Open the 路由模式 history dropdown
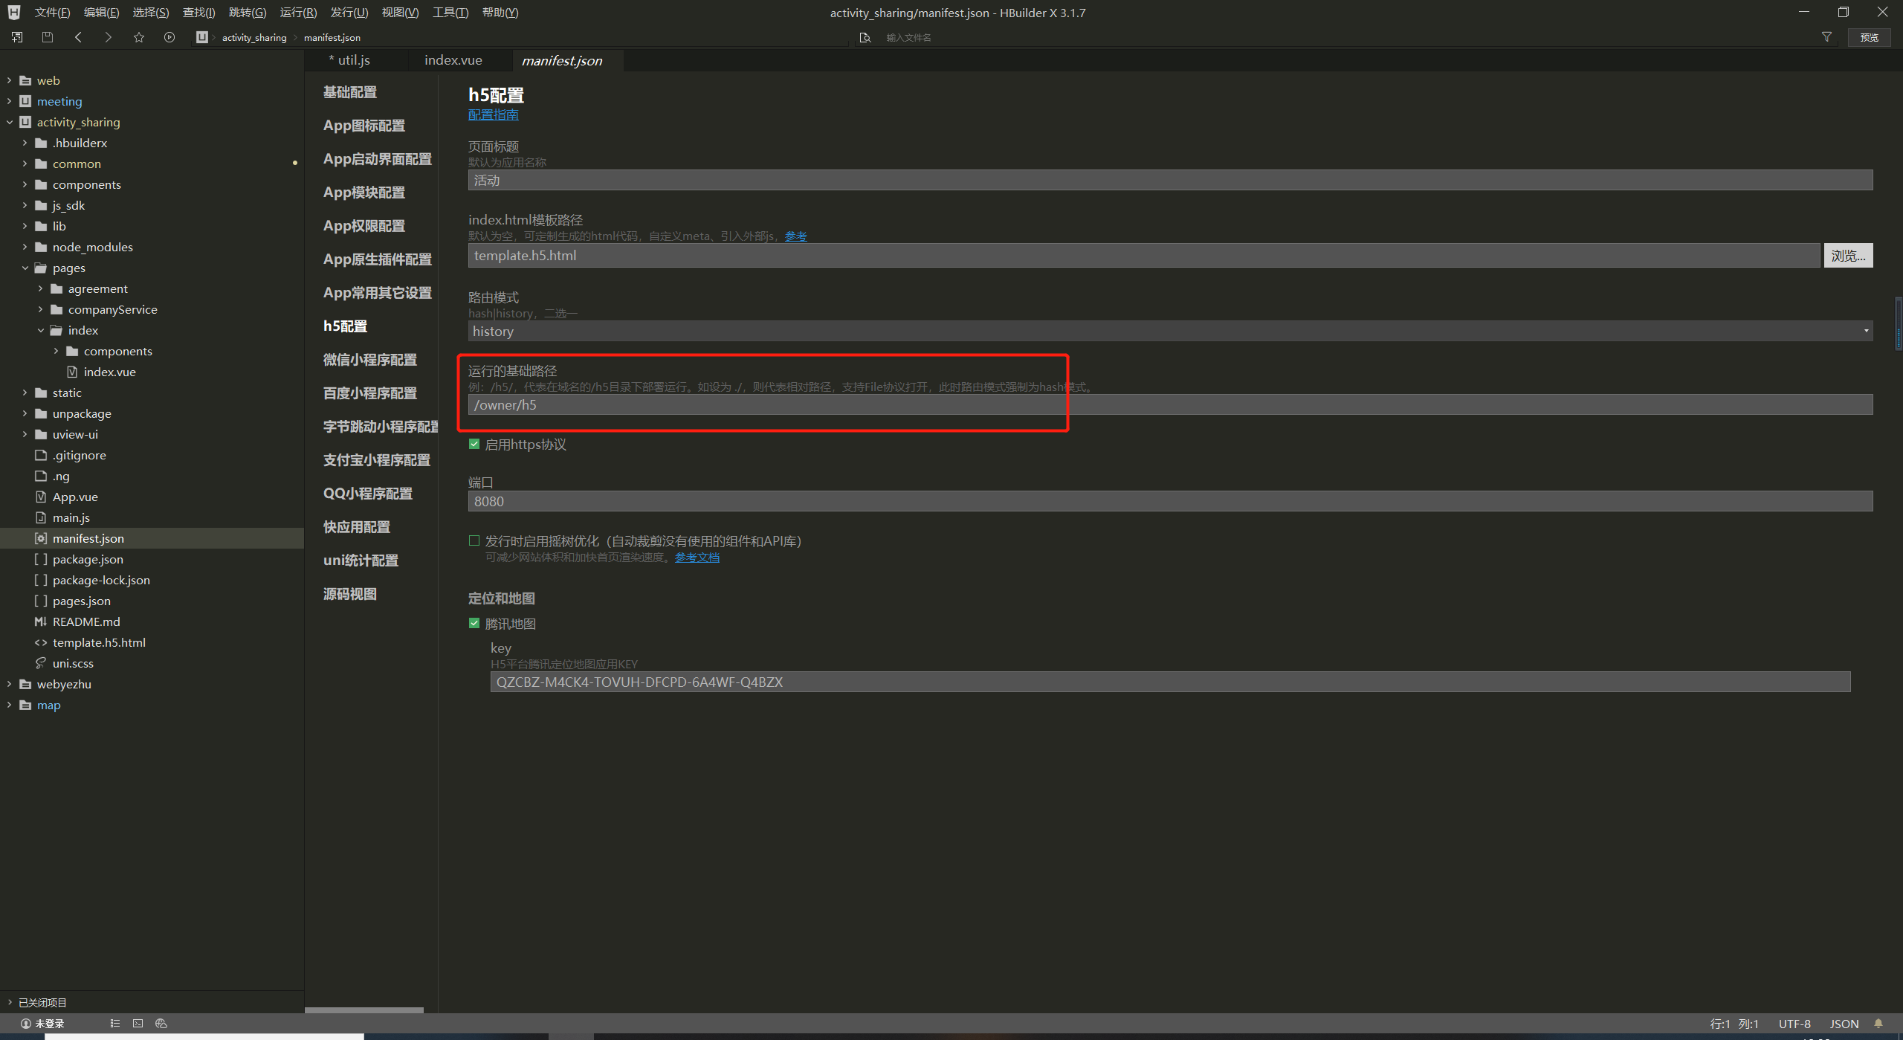This screenshot has height=1040, width=1903. (x=1169, y=331)
